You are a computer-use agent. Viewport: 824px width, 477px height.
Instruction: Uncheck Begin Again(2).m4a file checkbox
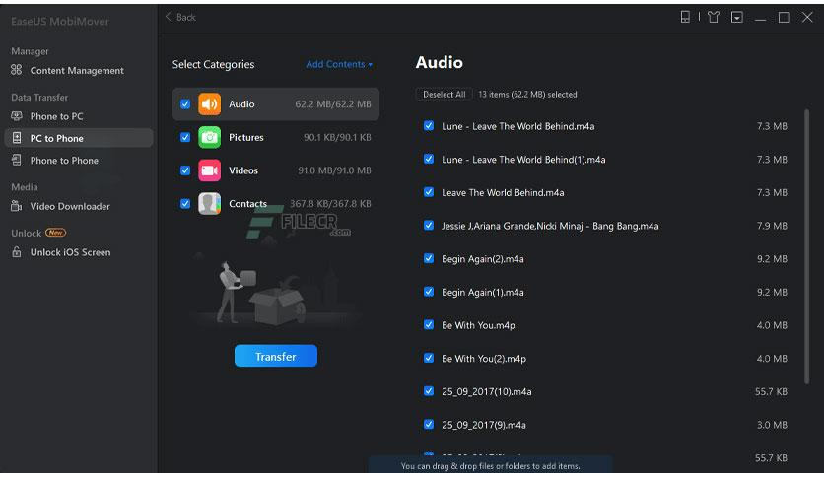pyautogui.click(x=429, y=258)
